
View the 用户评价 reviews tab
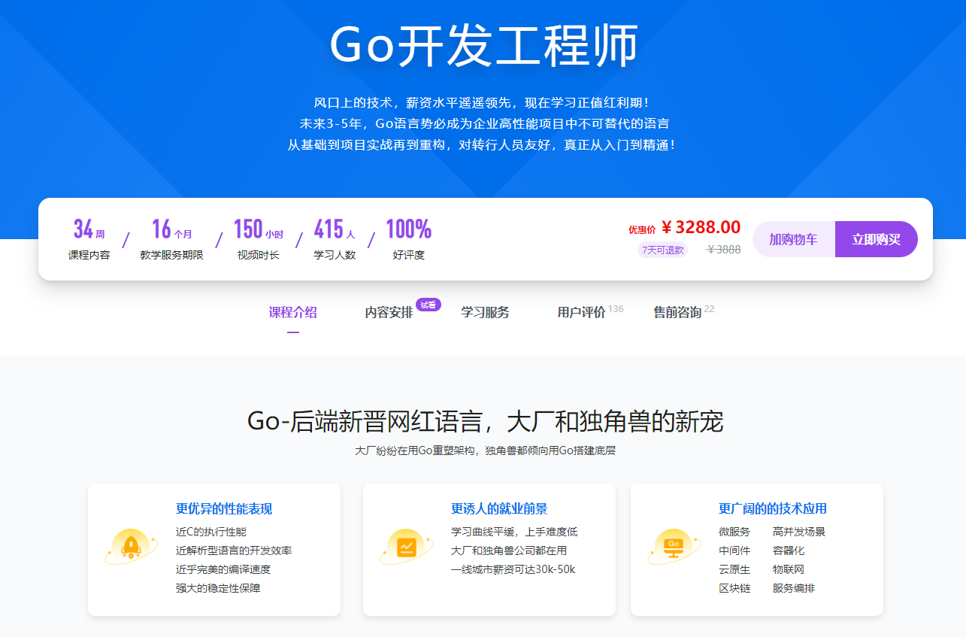(581, 313)
